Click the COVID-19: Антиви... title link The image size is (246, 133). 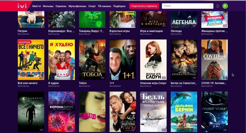[214, 83]
